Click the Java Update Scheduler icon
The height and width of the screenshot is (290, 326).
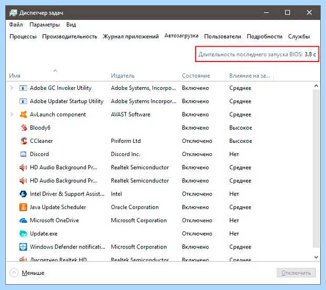pyautogui.click(x=23, y=207)
